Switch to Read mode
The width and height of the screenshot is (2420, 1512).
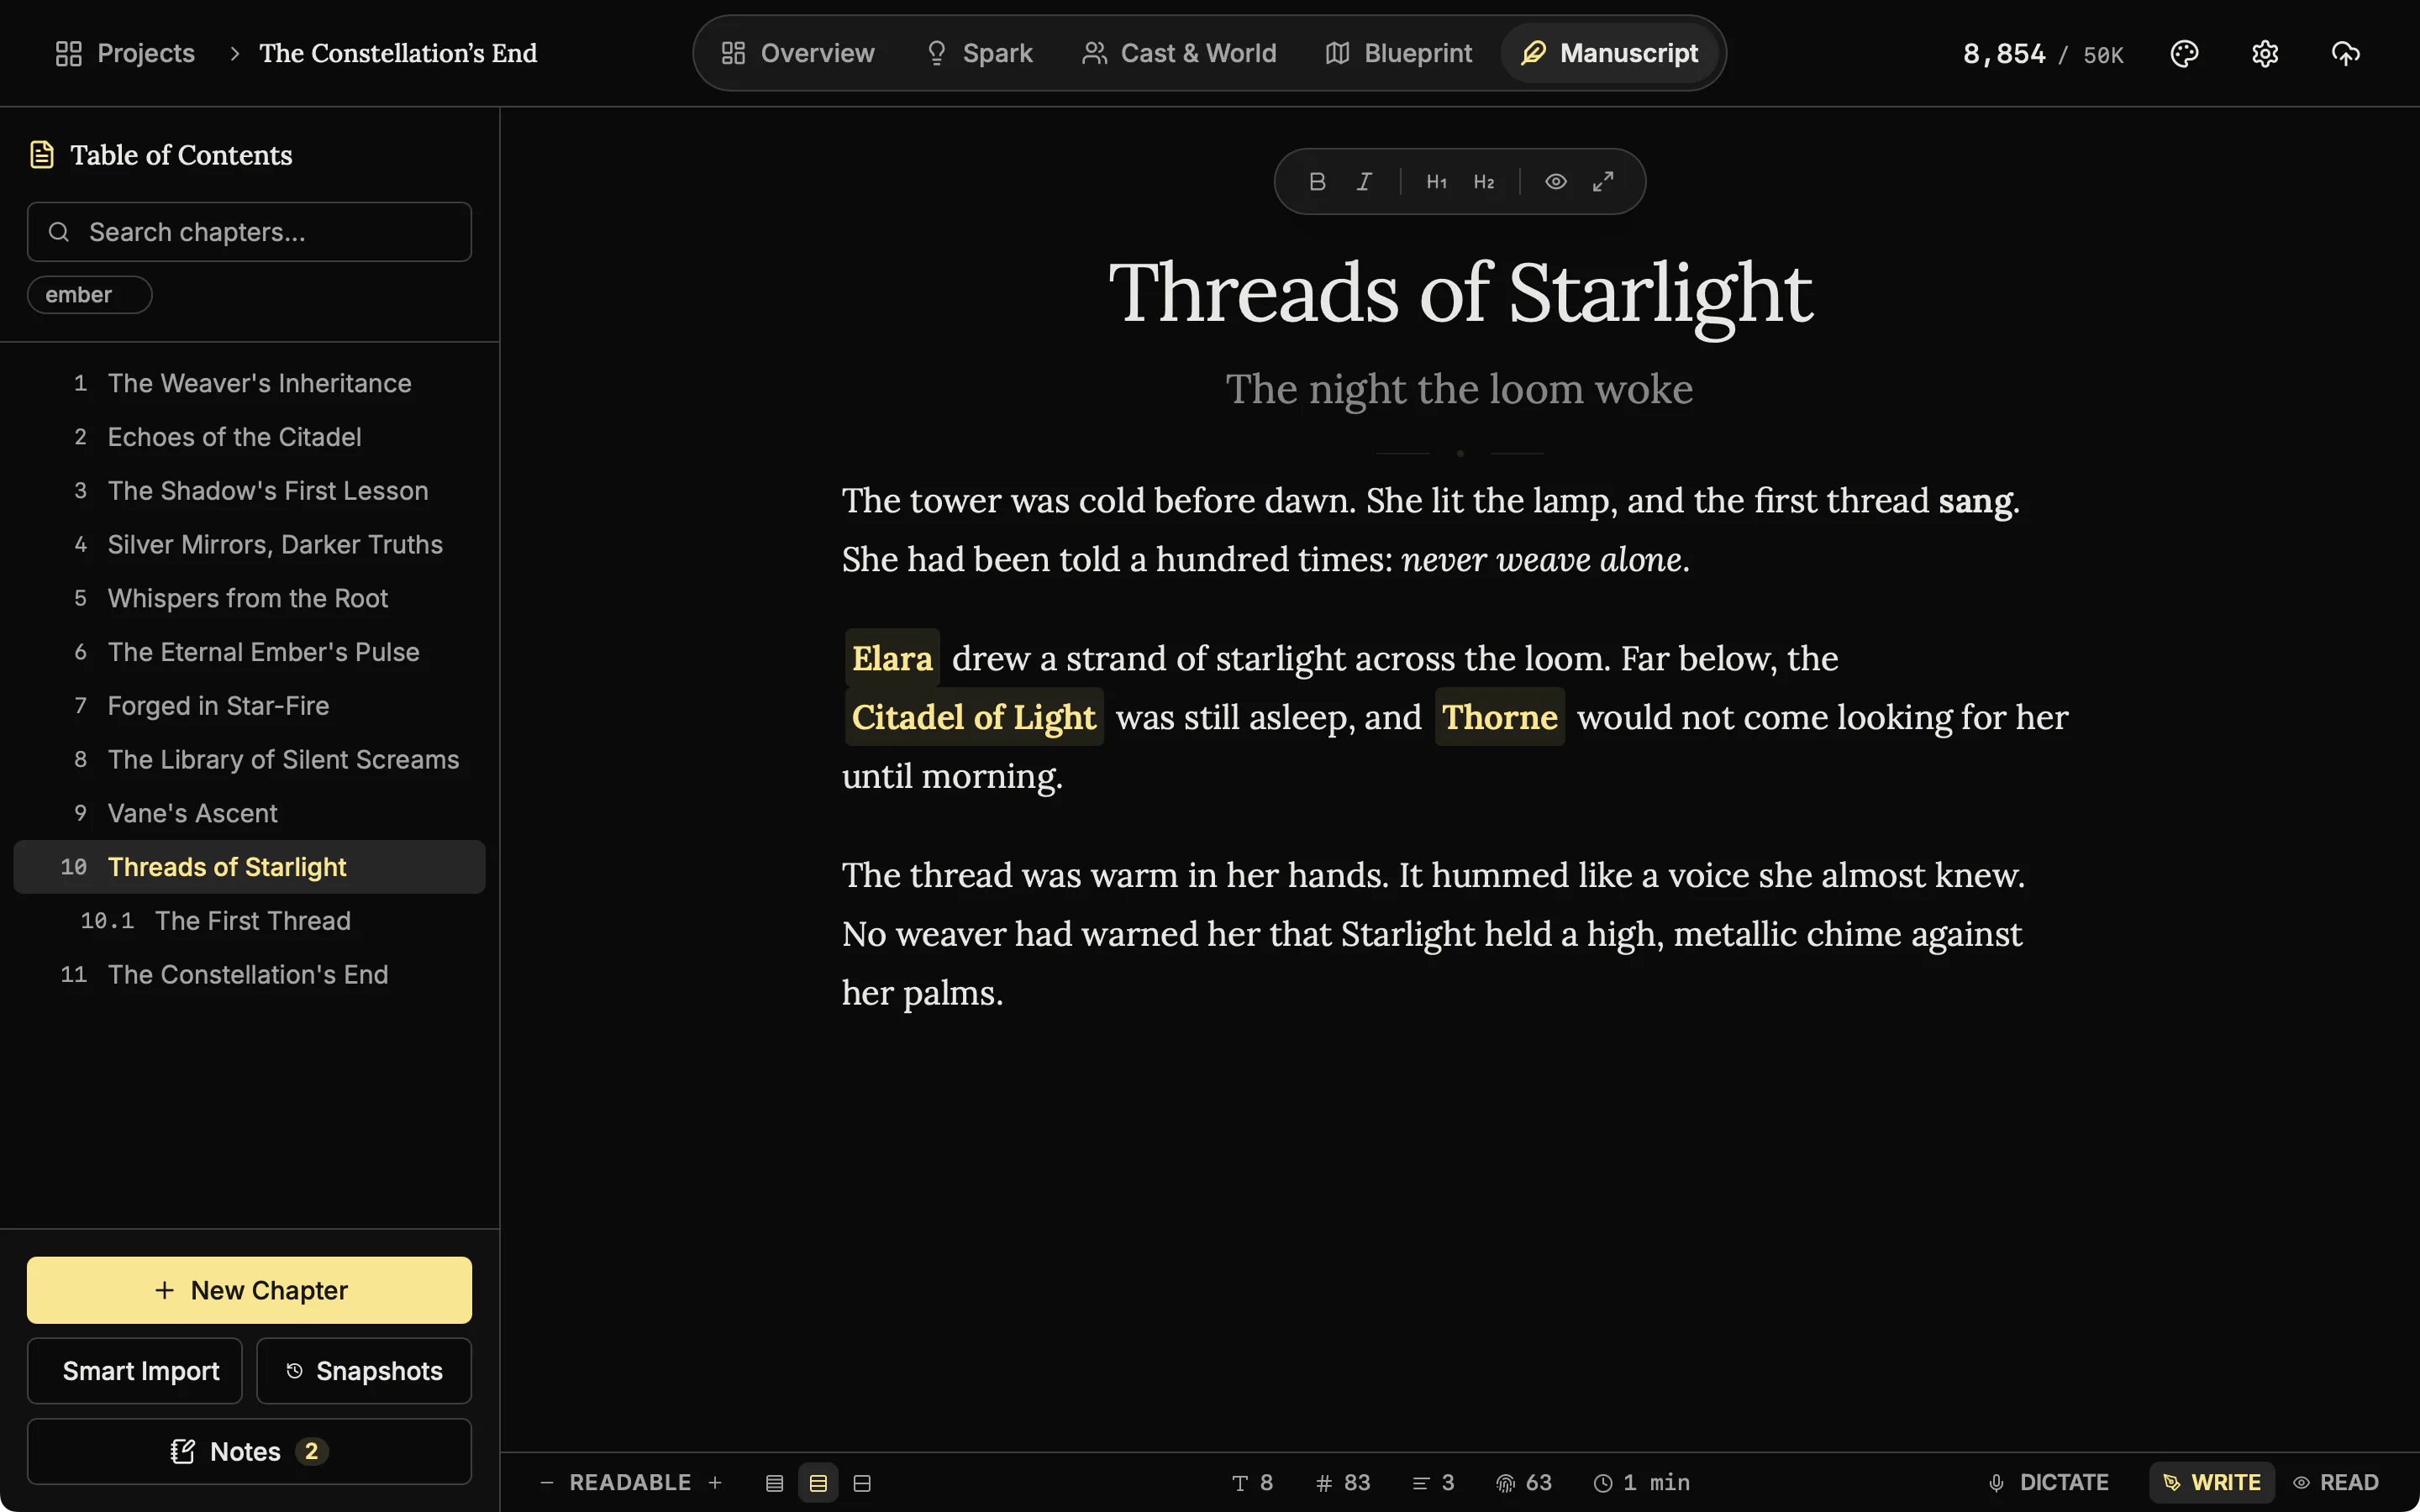coord(2336,1483)
